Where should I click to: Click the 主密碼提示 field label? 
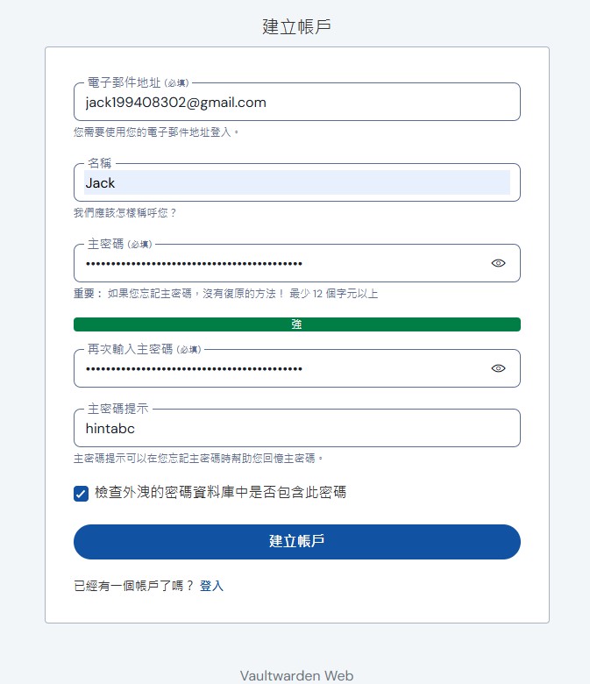(x=118, y=410)
